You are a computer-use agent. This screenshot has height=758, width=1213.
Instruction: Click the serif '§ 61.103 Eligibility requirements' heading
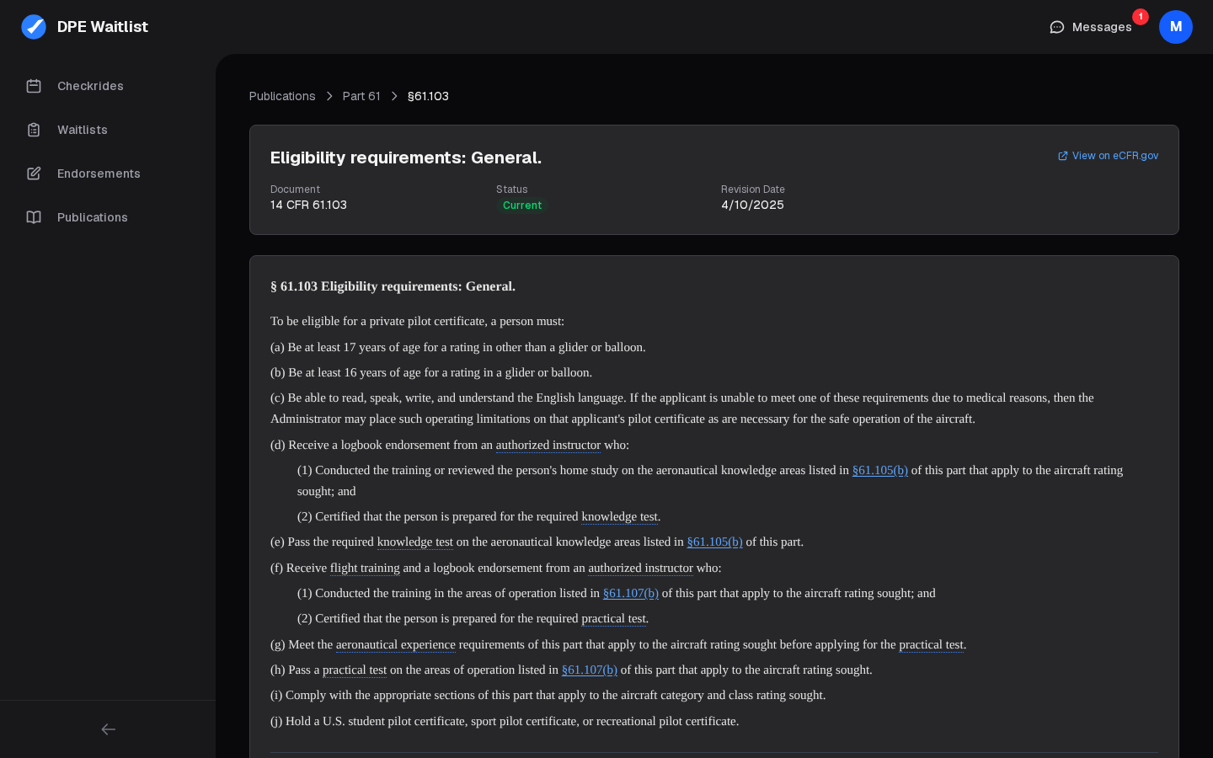(393, 286)
